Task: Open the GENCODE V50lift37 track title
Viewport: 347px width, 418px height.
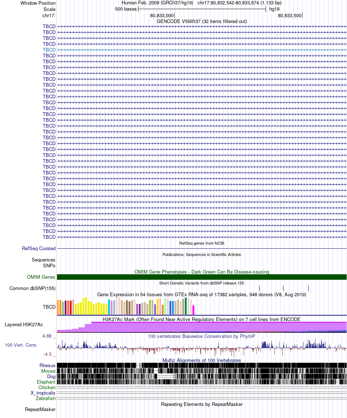Action: click(x=202, y=21)
